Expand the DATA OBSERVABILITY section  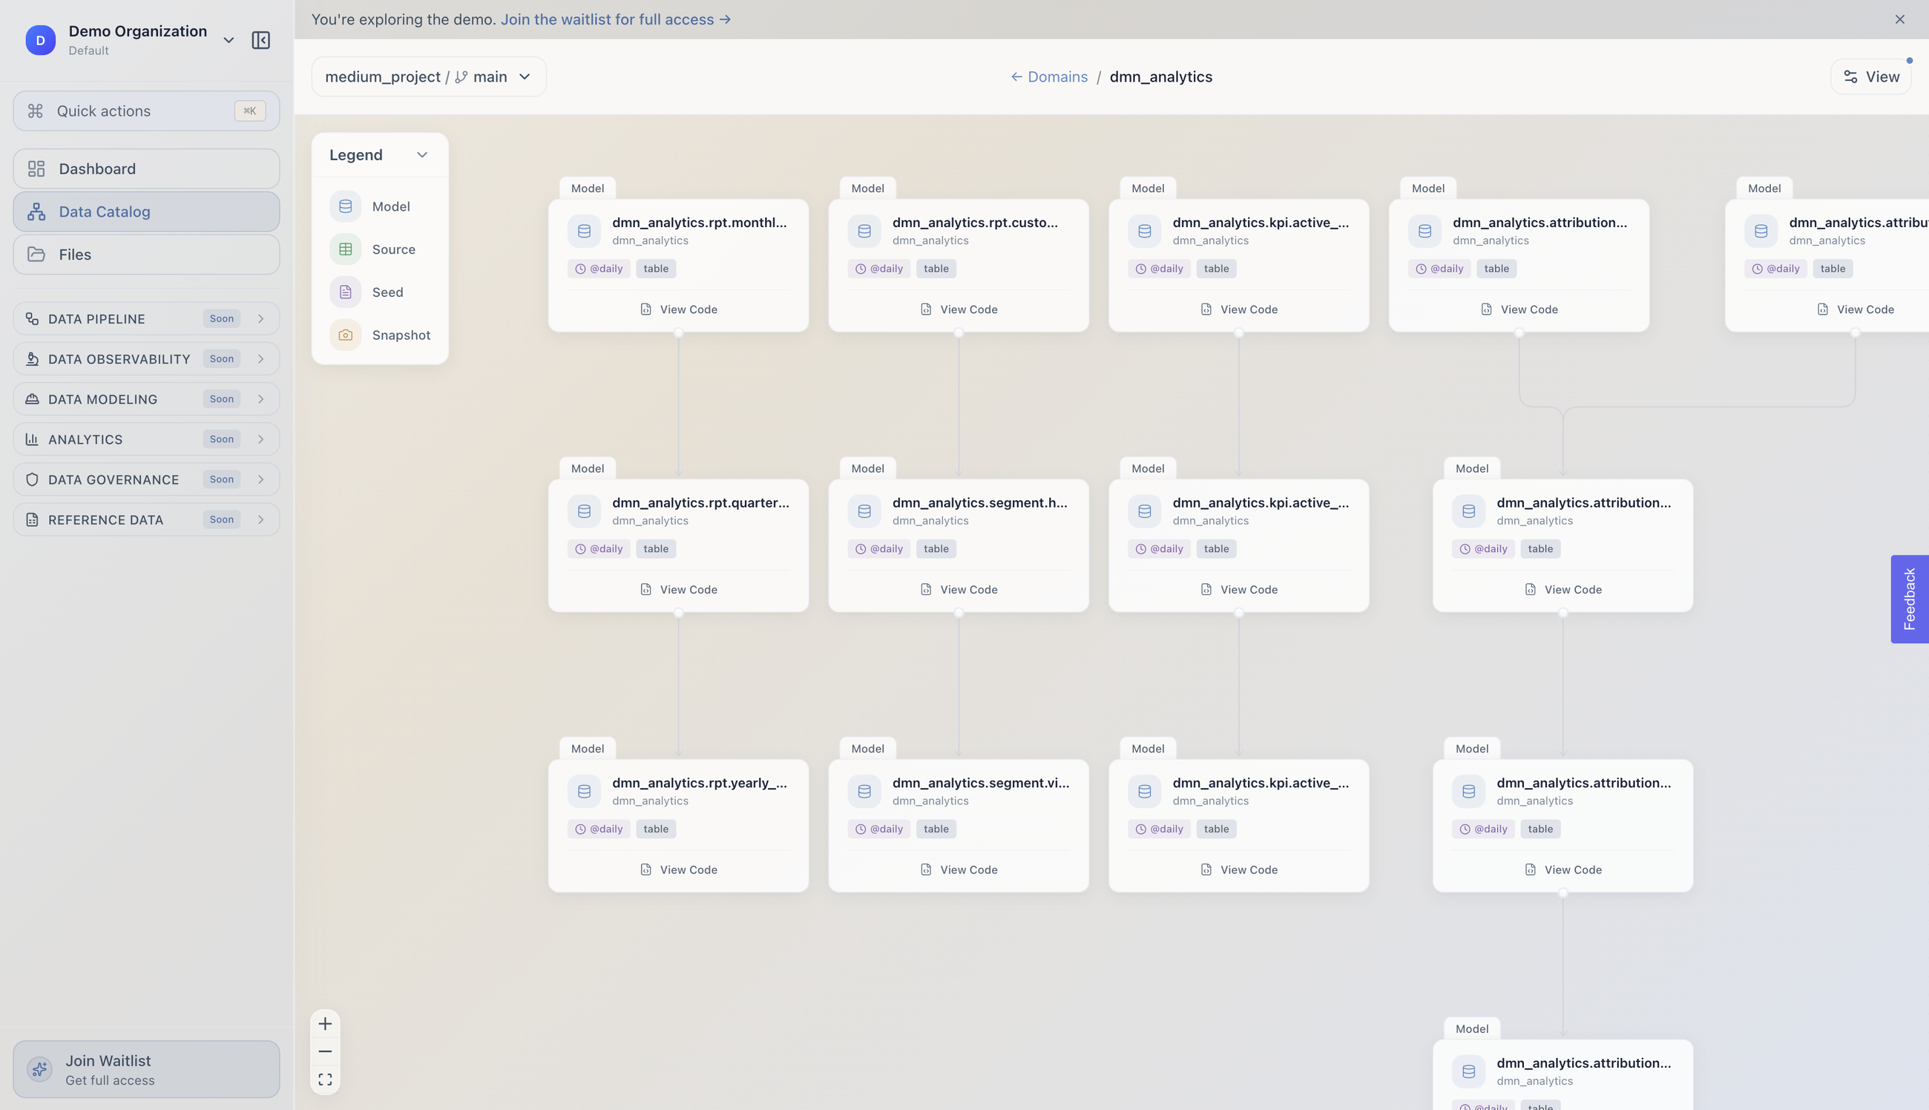click(146, 359)
